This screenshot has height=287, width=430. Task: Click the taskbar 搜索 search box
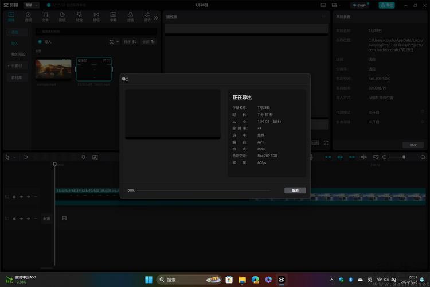189,280
